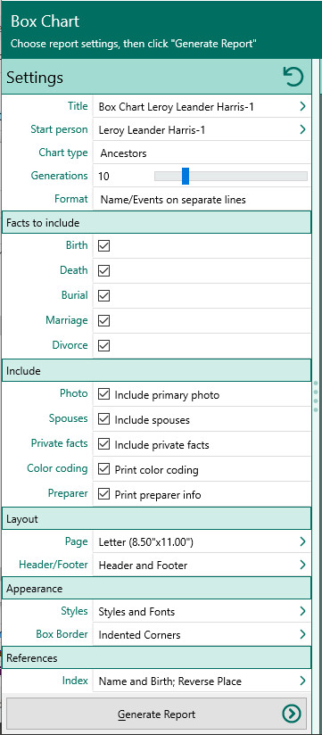Screen dimensions: 322x735
Task: Open Styles and Fonts chevron
Action: click(x=302, y=611)
